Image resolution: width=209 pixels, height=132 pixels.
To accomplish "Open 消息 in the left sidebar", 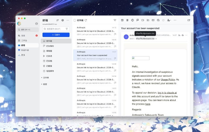I will pyautogui.click(x=28, y=36).
